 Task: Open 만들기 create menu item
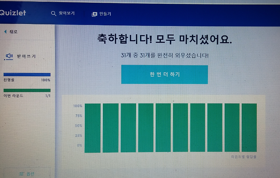coord(105,14)
